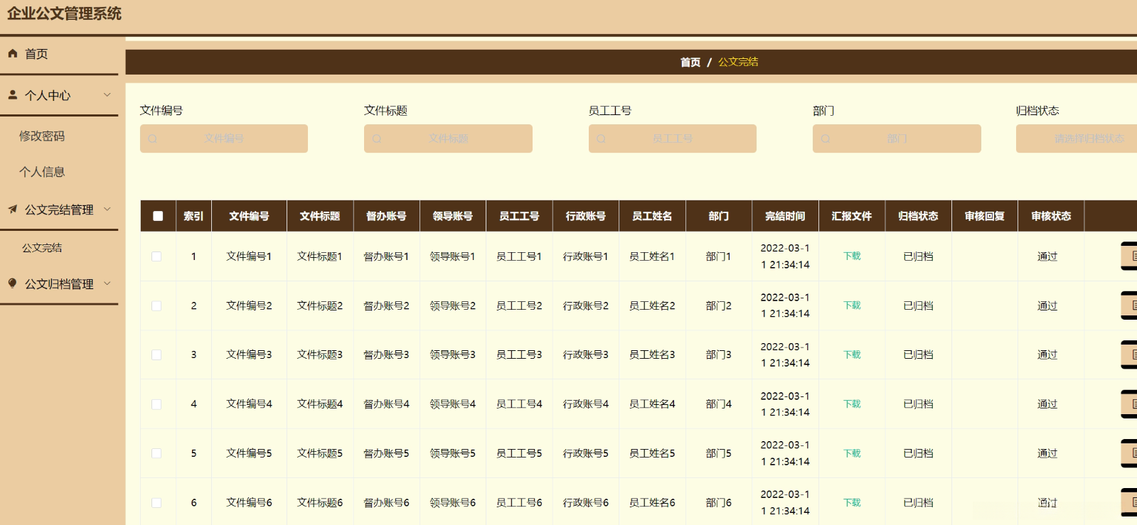This screenshot has height=525, width=1137.
Task: Click 下载 in the 文件编号2 row
Action: (x=852, y=305)
